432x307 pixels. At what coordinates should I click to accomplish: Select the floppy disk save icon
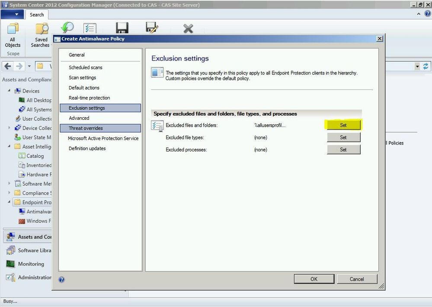point(122,28)
